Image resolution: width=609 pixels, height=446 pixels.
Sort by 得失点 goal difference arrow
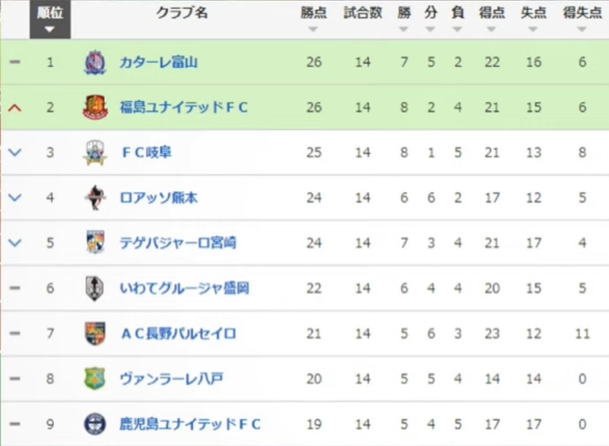coord(581,29)
